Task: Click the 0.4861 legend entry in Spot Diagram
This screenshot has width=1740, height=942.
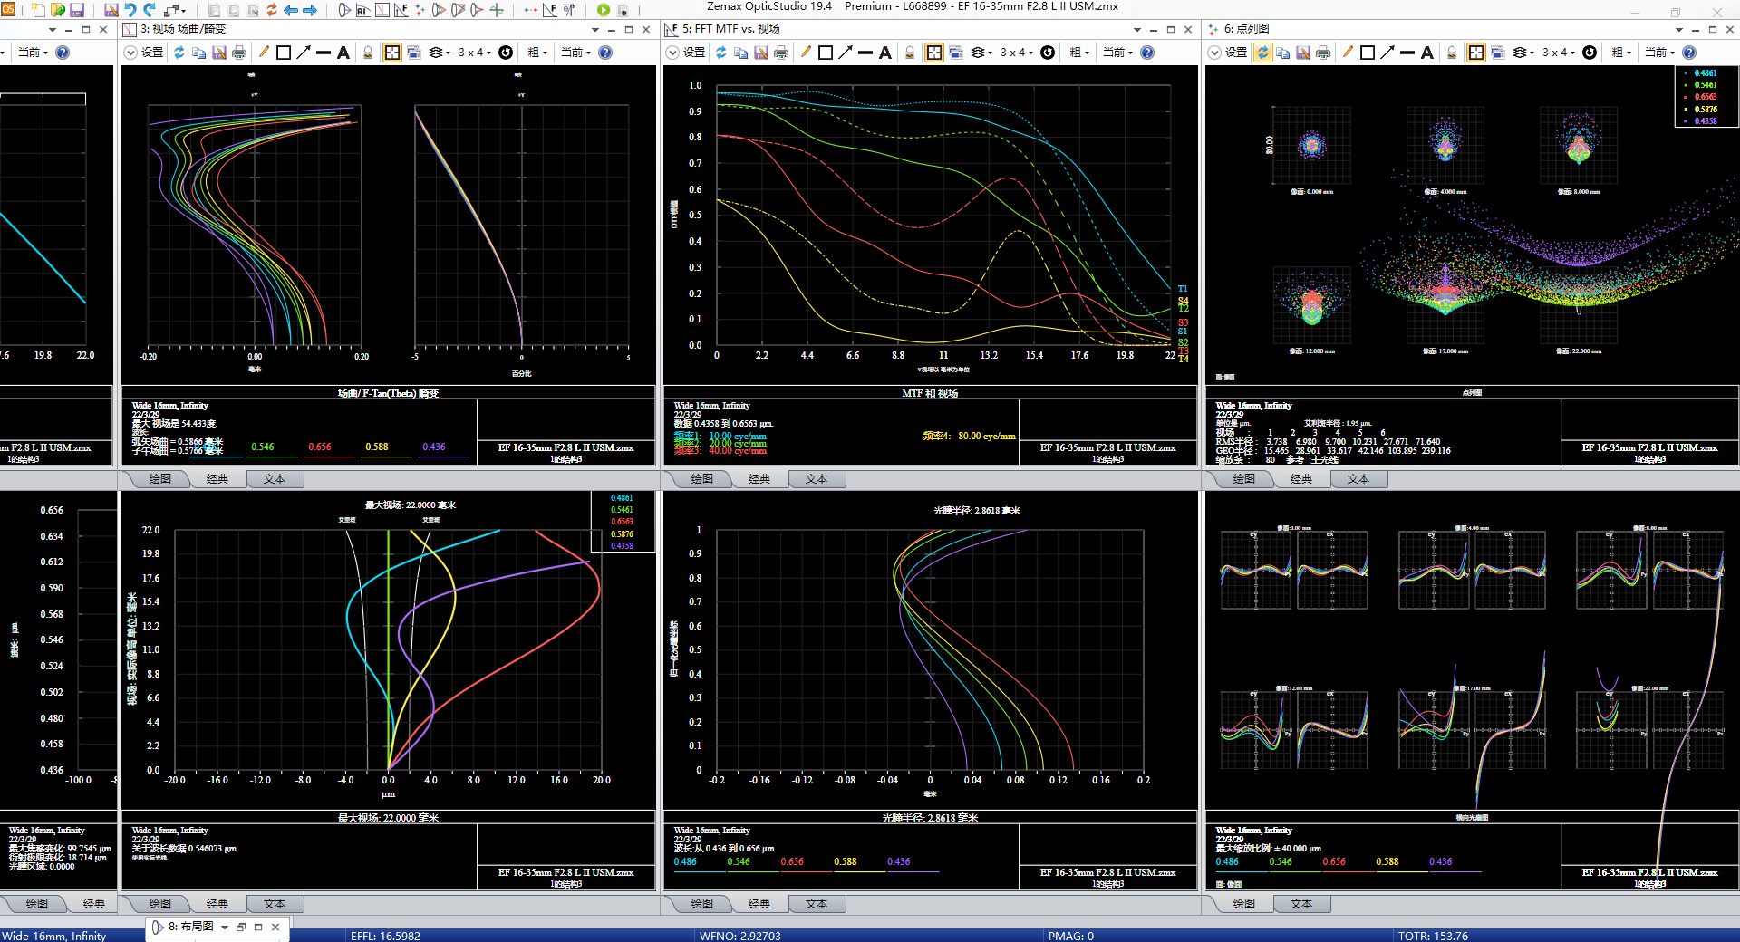Action: click(1705, 73)
